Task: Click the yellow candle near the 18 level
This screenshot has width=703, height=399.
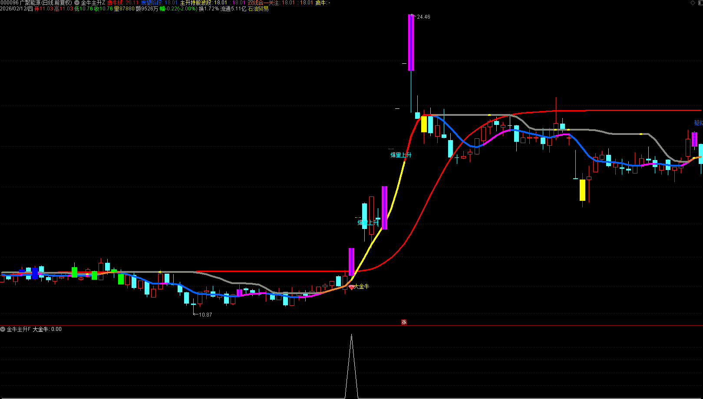Action: pyautogui.click(x=424, y=124)
